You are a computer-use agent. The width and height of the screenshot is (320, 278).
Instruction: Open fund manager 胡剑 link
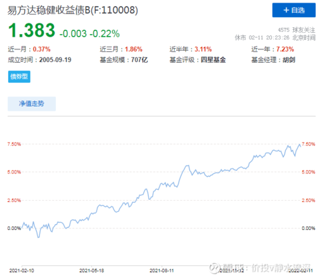(289, 60)
